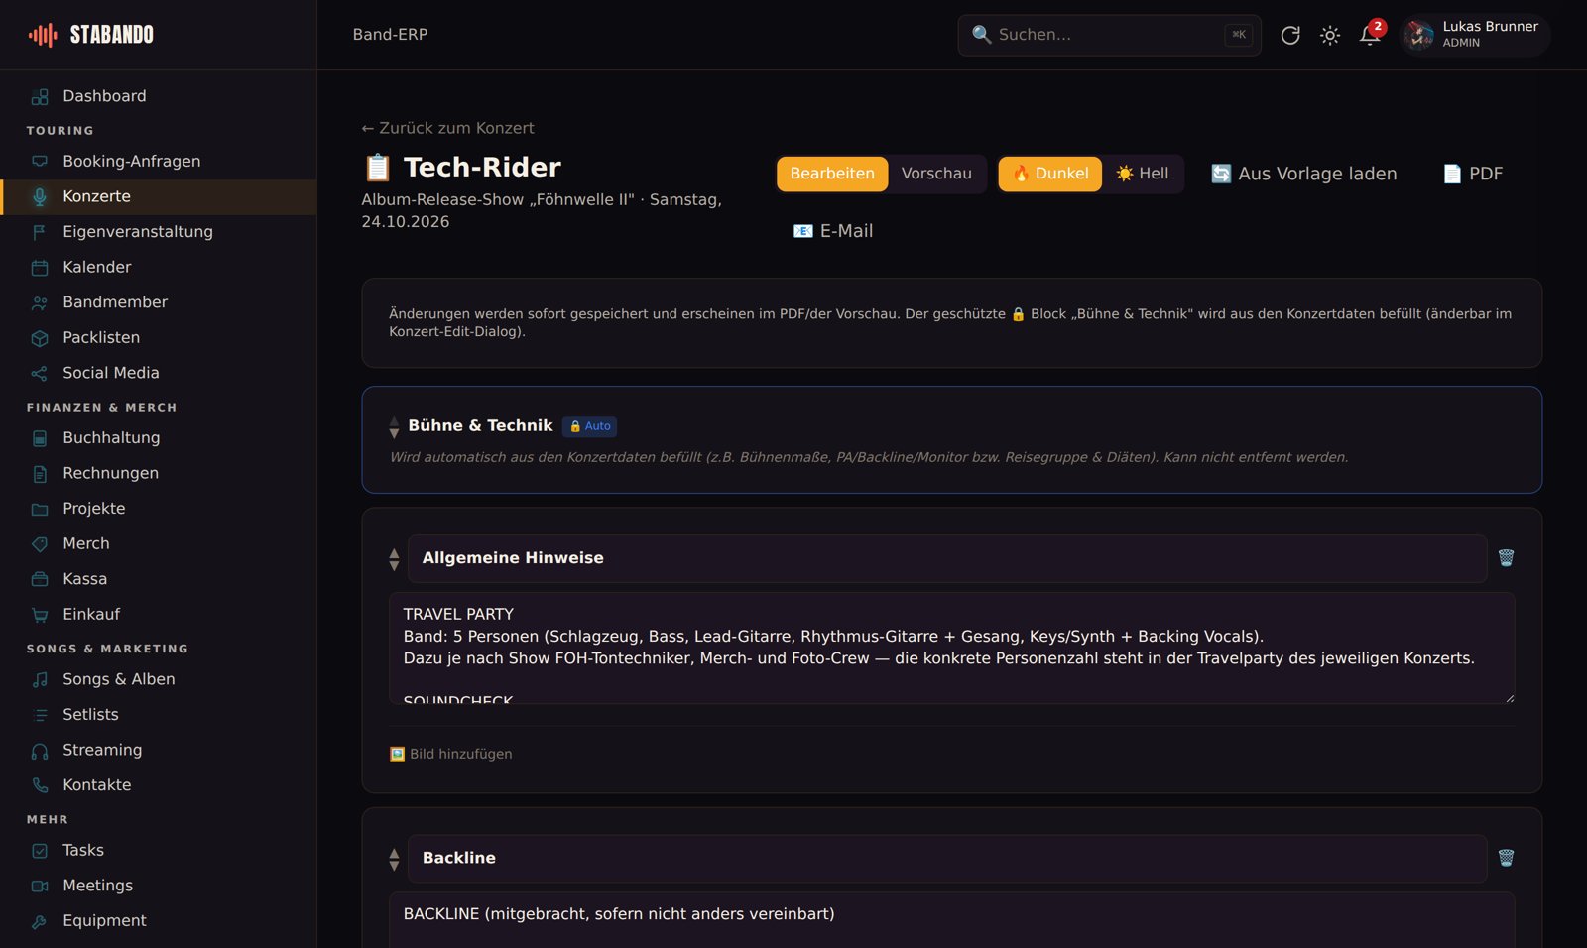Image resolution: width=1587 pixels, height=948 pixels.
Task: Click Zurück zum Konzert link
Action: point(447,128)
